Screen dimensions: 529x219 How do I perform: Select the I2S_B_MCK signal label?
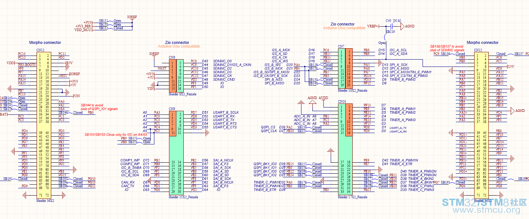(274, 68)
